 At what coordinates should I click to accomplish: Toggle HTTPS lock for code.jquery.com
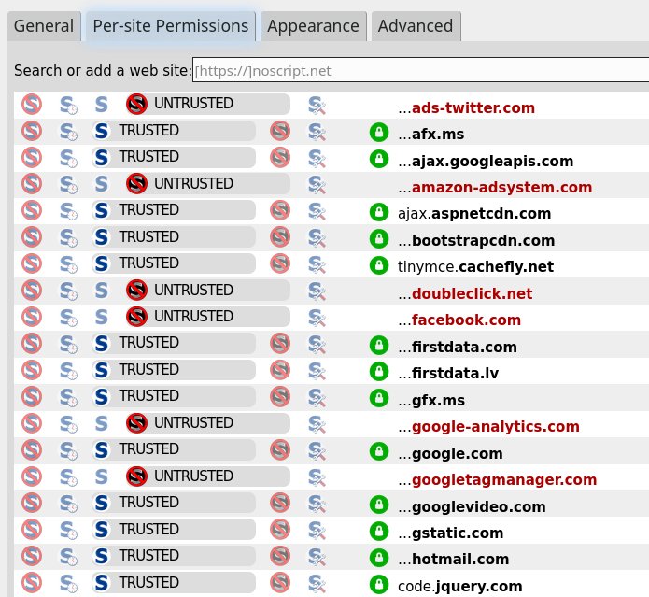tap(379, 585)
